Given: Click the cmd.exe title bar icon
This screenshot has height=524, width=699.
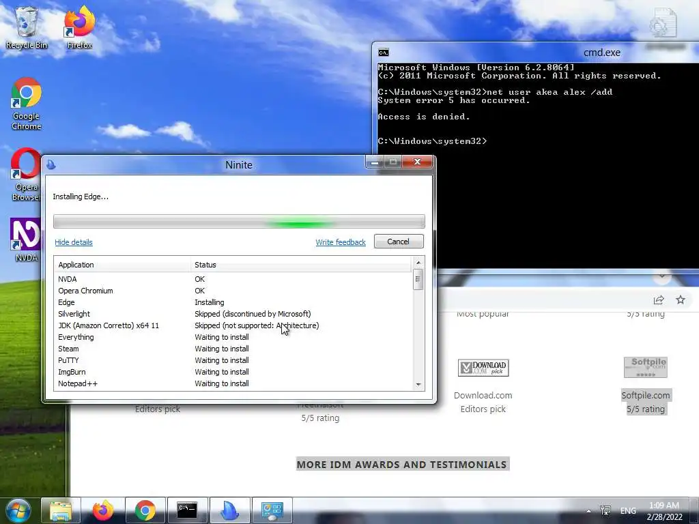Looking at the screenshot, I should (x=384, y=53).
